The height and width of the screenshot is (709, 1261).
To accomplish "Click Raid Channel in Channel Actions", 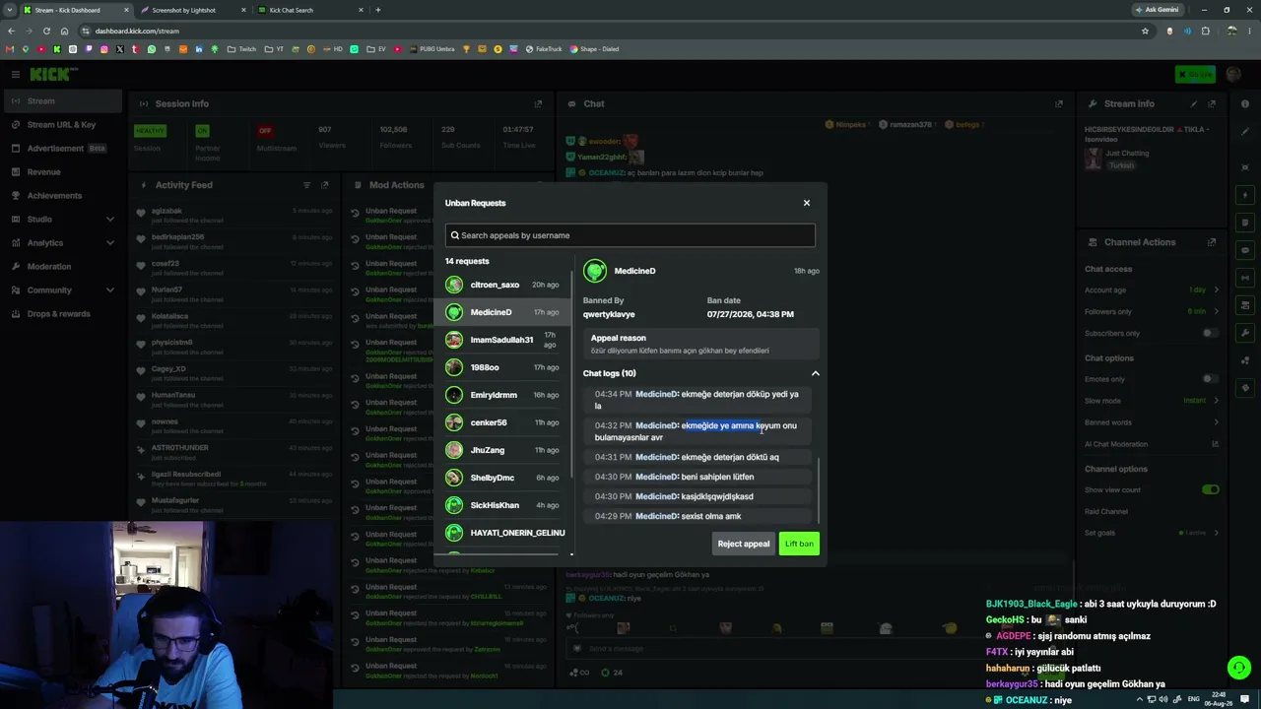I will pyautogui.click(x=1106, y=511).
